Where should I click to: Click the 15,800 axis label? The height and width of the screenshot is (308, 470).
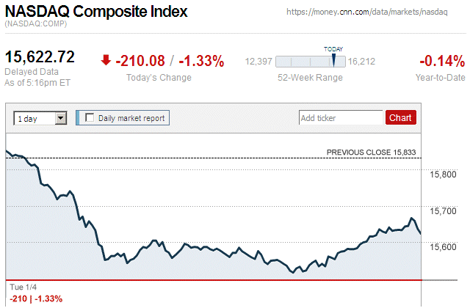coord(443,174)
